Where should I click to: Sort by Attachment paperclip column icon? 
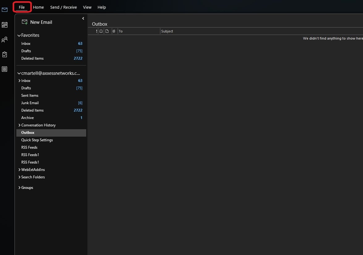tap(114, 31)
